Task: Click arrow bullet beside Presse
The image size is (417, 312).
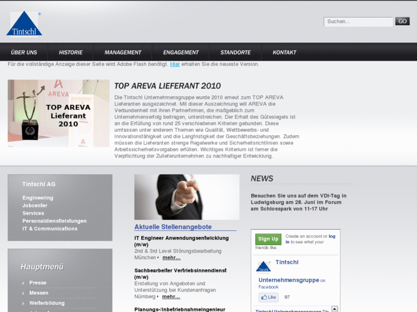Action: coord(23,283)
